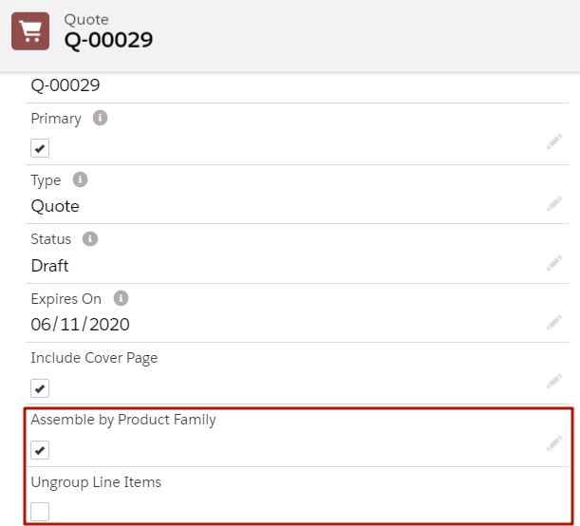Edit the Type field with pencil icon
The image size is (580, 526).
pyautogui.click(x=554, y=204)
